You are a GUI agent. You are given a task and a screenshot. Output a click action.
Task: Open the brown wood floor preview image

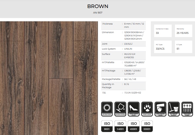49,78
